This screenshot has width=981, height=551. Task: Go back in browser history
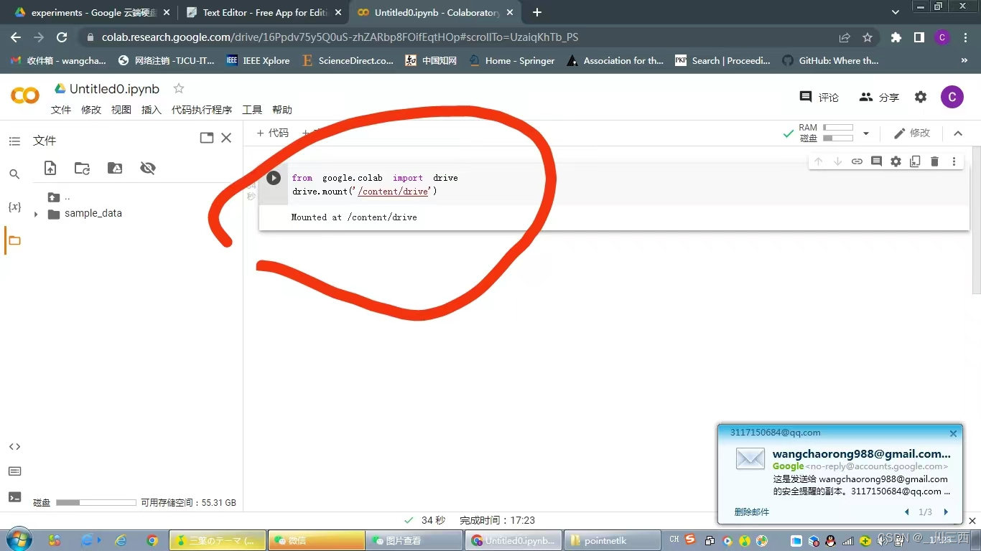click(16, 37)
